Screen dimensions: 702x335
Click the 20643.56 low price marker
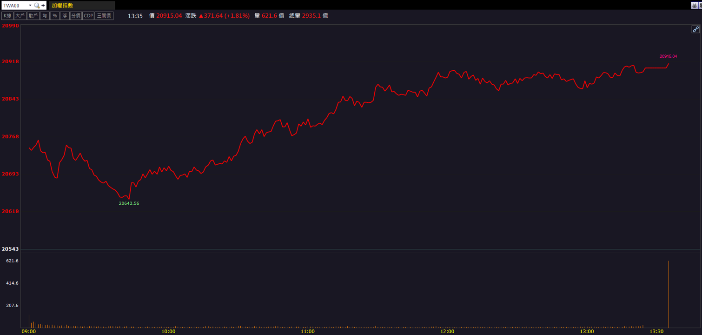[x=129, y=203]
